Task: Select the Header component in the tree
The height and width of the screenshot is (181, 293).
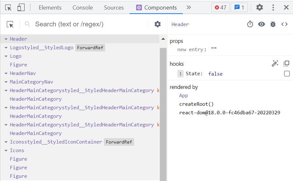Action: tap(18, 39)
